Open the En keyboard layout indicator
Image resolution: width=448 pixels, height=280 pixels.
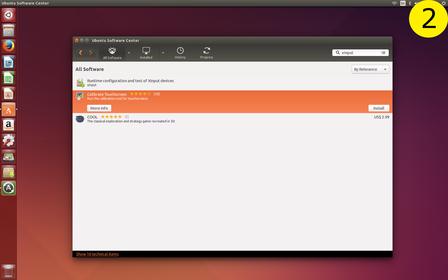click(x=403, y=3)
